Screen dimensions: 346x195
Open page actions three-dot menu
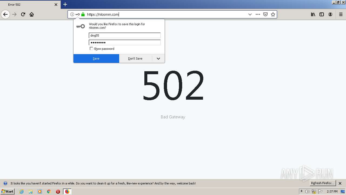click(258, 14)
